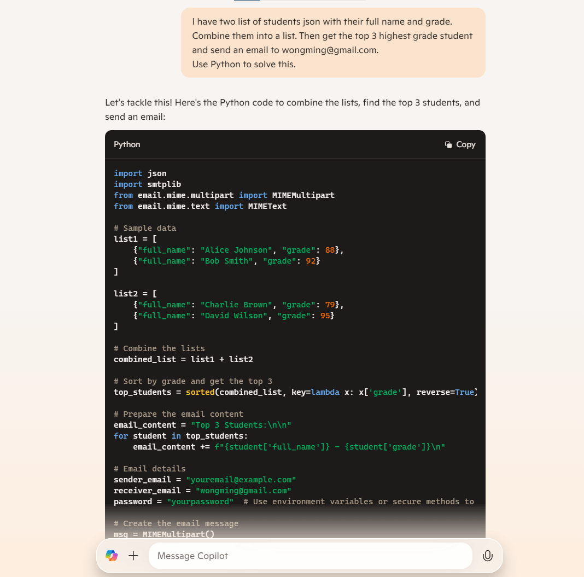Click the "Let's tackle this!" response paragraph
Image resolution: width=584 pixels, height=577 pixels.
click(x=293, y=109)
